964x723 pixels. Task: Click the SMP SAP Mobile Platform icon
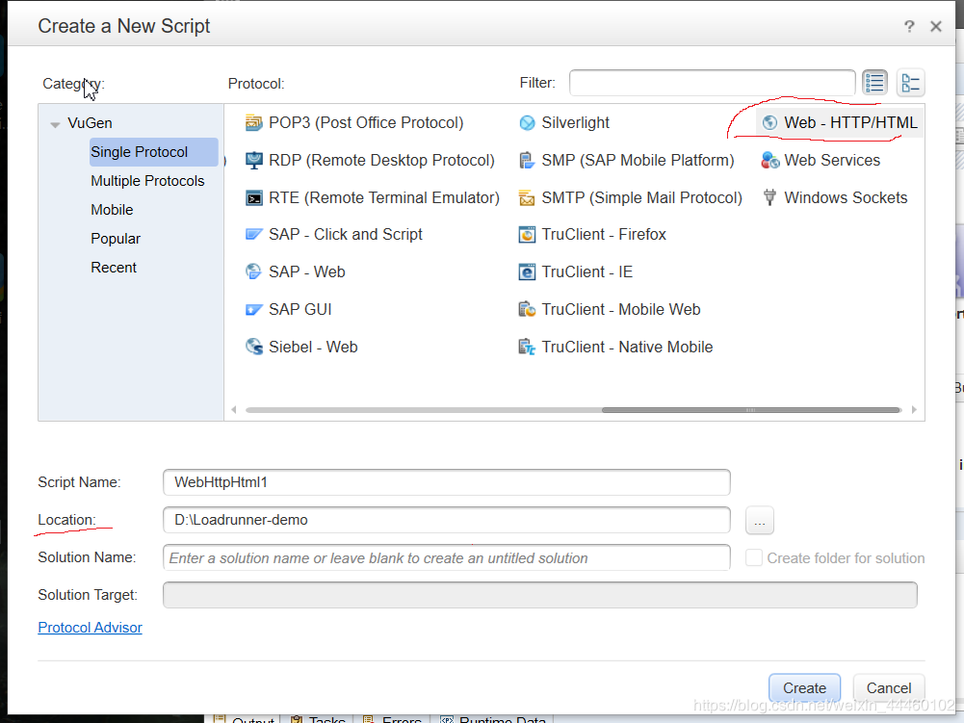click(x=527, y=161)
